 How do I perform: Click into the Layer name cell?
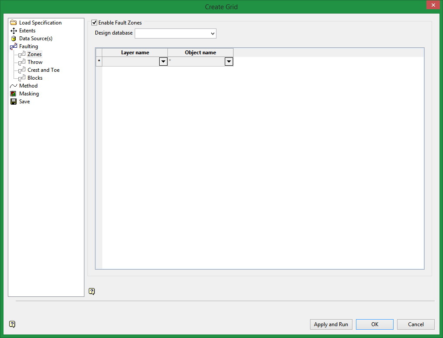[x=131, y=61]
